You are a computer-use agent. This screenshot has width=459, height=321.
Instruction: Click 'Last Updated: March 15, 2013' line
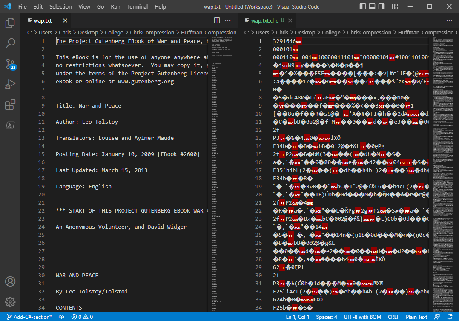coord(102,170)
